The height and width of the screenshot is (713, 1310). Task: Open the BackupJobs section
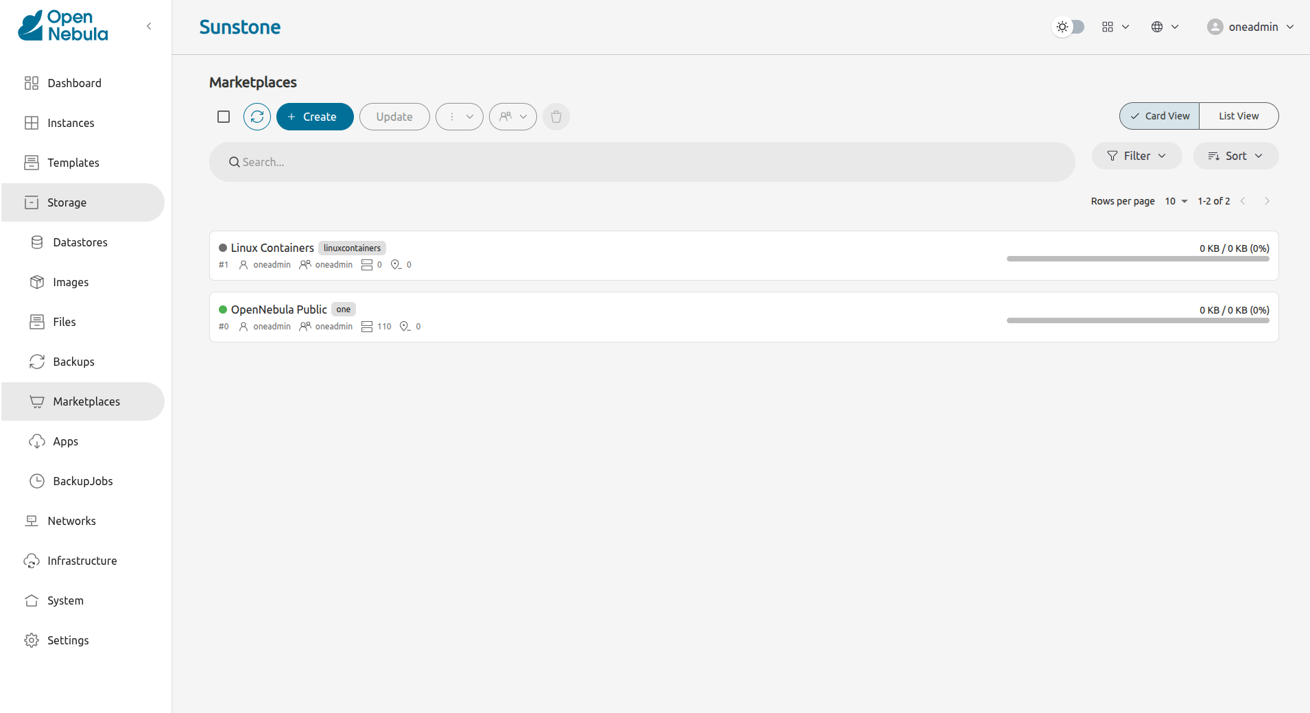83,480
